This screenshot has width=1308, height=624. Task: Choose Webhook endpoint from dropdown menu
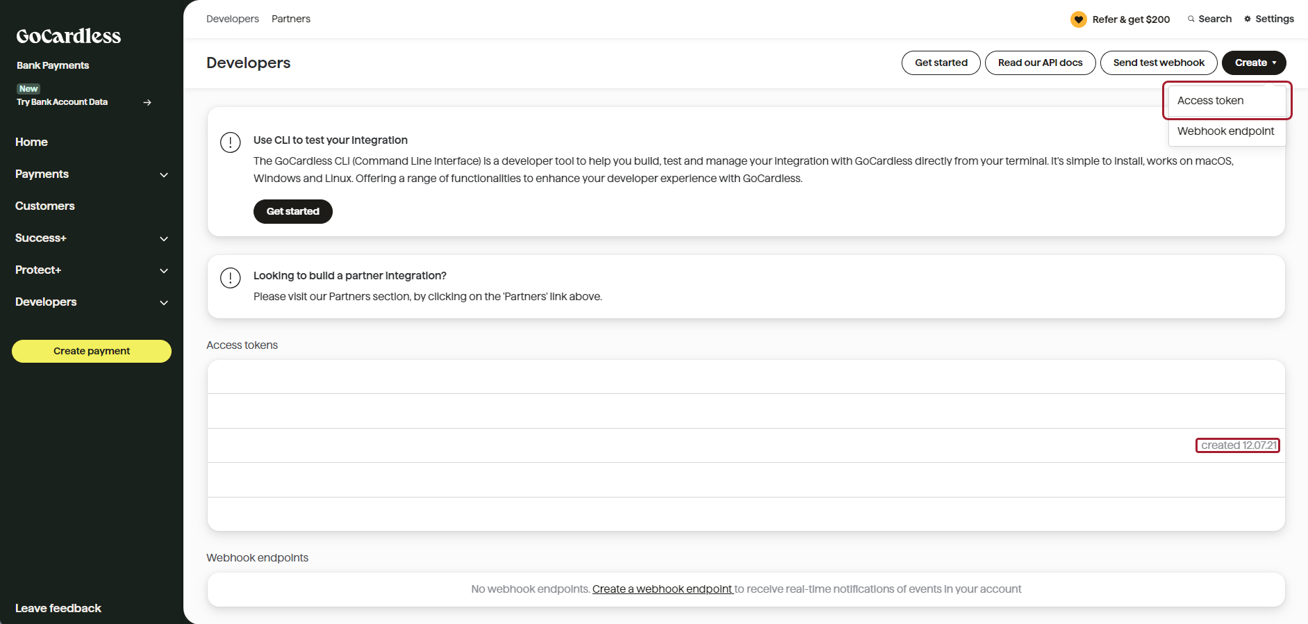[x=1225, y=131]
